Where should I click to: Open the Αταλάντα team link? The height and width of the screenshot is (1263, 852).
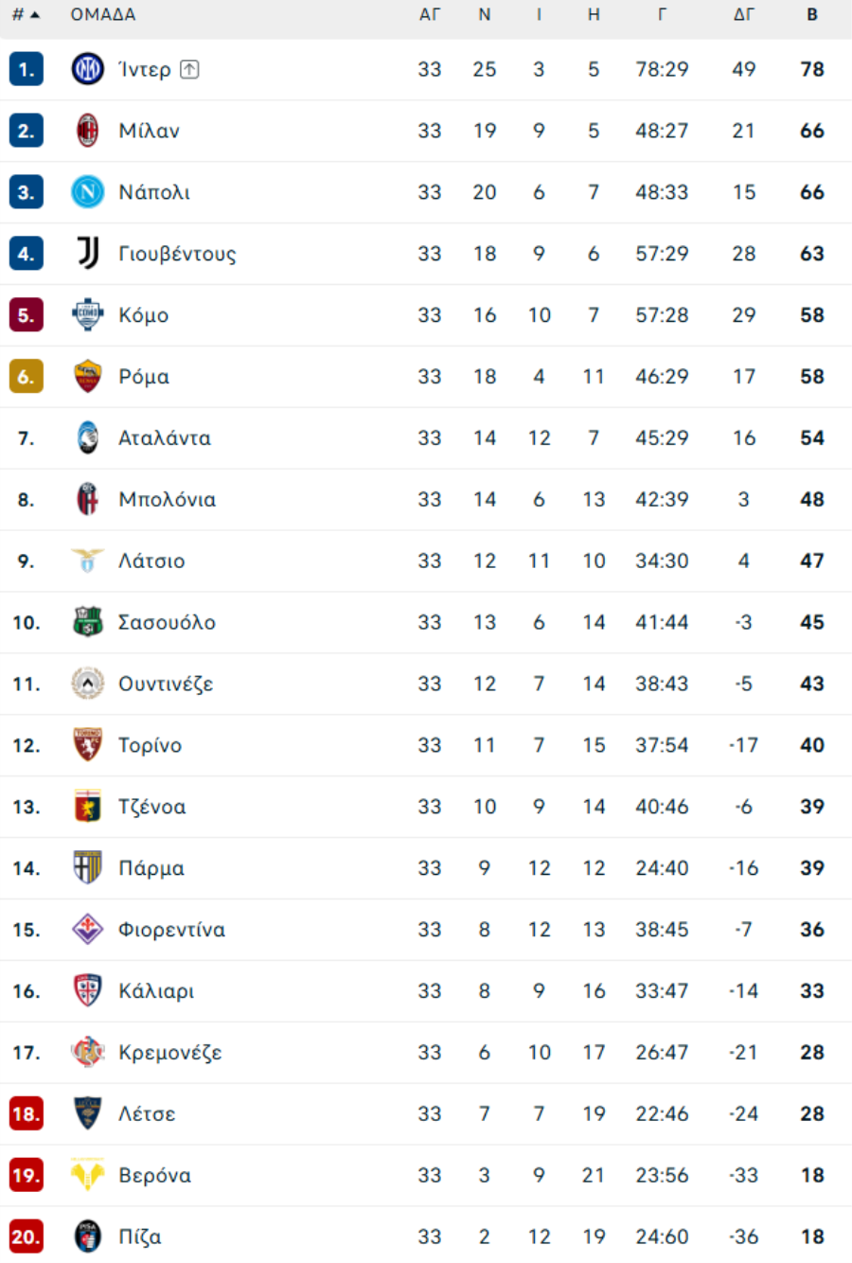pyautogui.click(x=165, y=438)
